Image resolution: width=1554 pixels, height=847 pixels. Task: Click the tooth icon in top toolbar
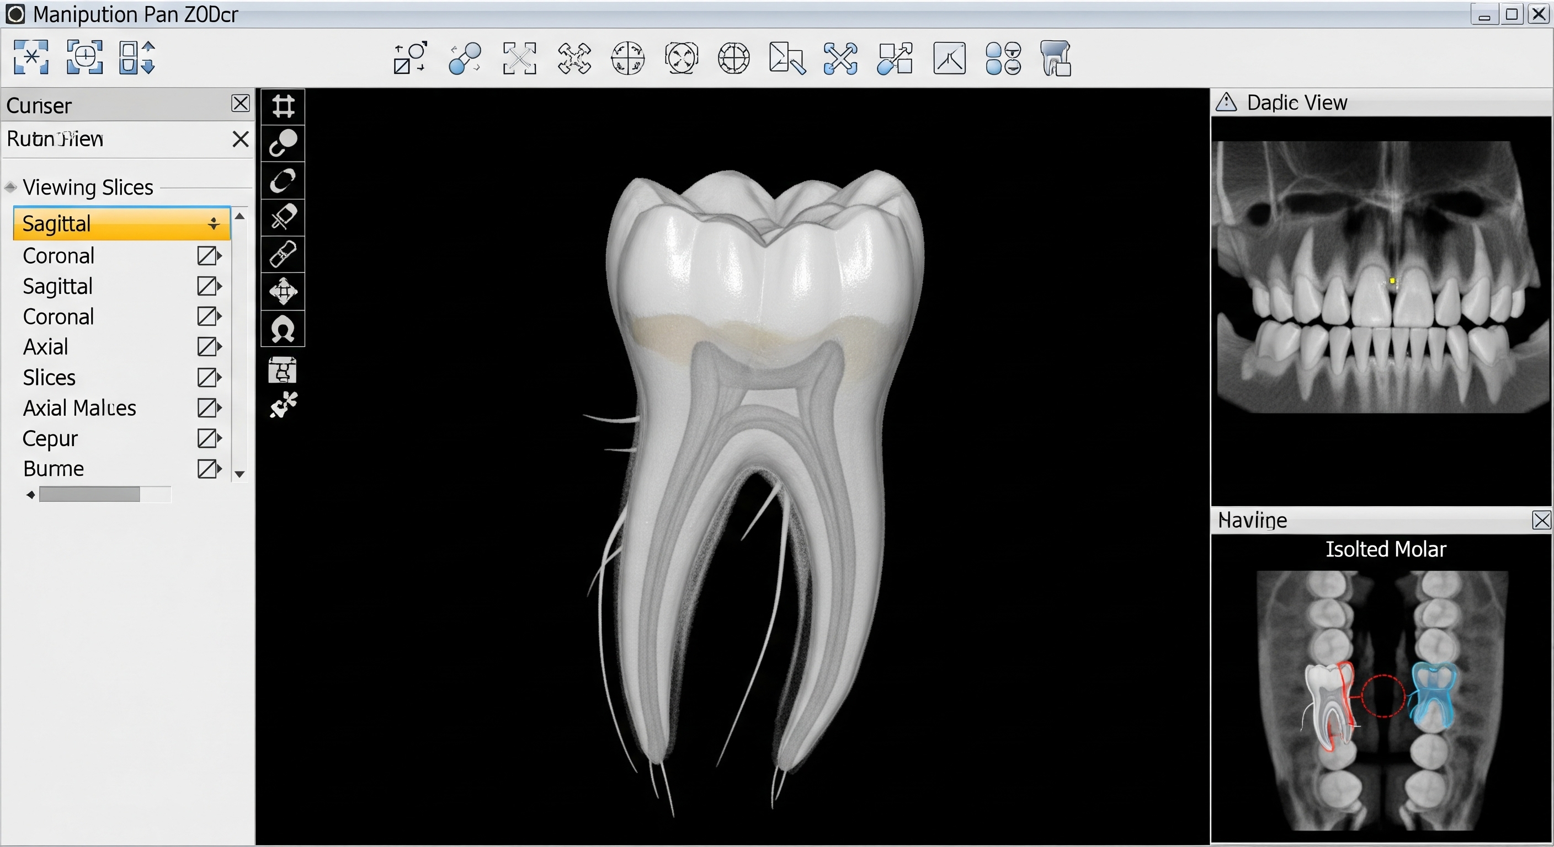[1056, 58]
